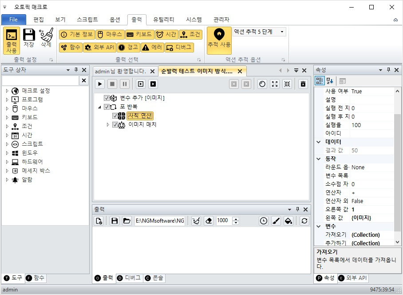Toggle the 키보드 output filter
Image resolution: width=403 pixels, height=295 pixels.
[140, 35]
